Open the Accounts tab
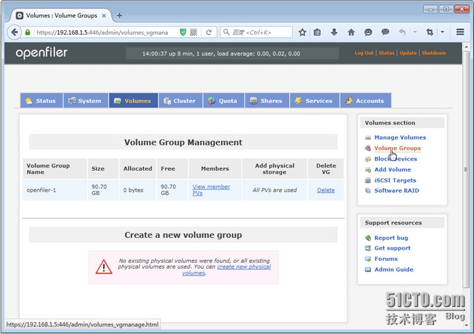Image resolution: width=474 pixels, height=334 pixels. click(364, 101)
